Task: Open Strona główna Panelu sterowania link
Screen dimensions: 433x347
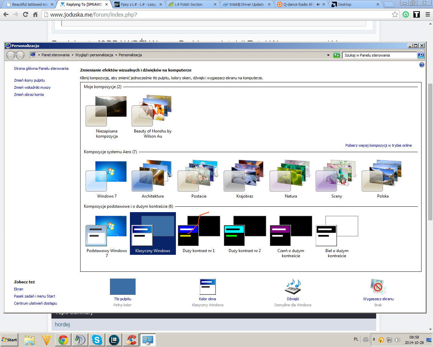Action: click(x=41, y=68)
